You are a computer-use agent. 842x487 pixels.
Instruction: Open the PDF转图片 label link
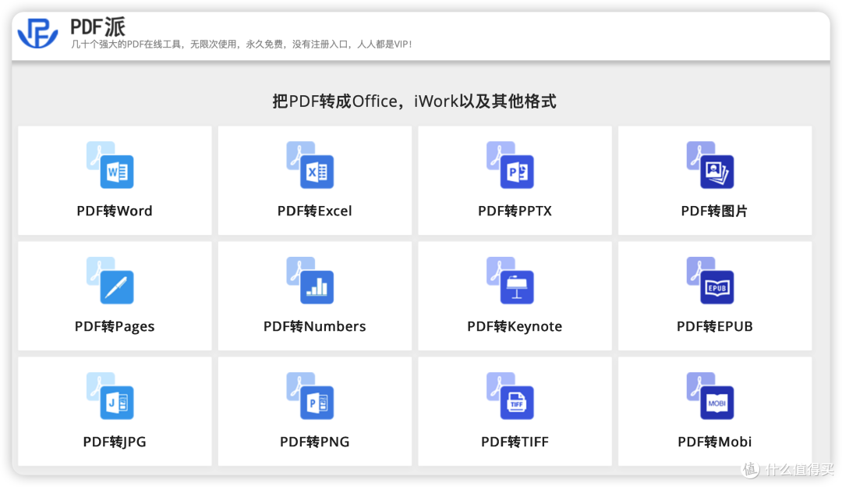[715, 211]
